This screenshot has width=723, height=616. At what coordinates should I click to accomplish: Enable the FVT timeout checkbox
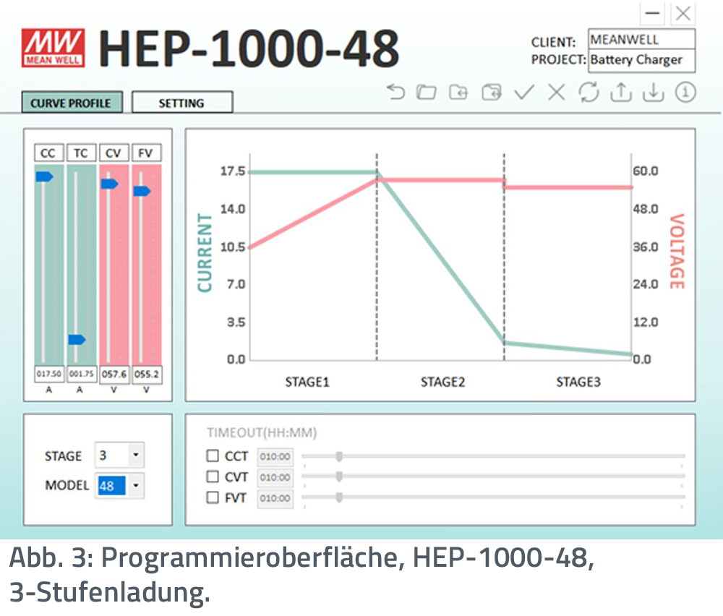[x=213, y=497]
